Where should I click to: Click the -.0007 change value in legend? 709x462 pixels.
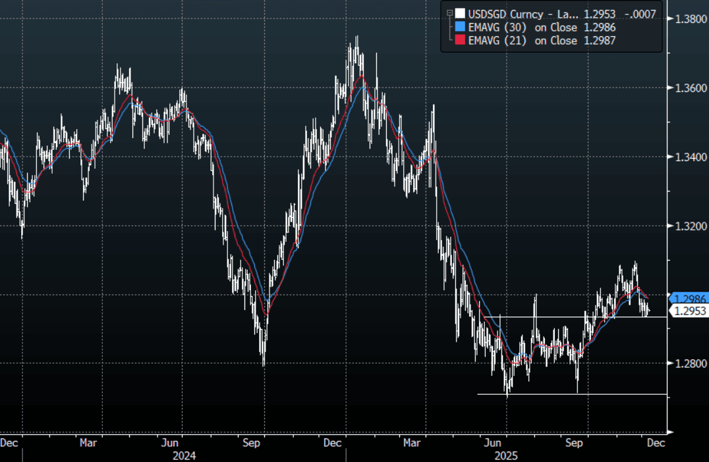[641, 14]
